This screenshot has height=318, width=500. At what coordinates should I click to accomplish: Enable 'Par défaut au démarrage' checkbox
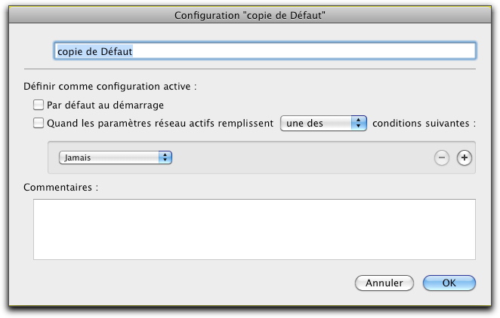[39, 105]
